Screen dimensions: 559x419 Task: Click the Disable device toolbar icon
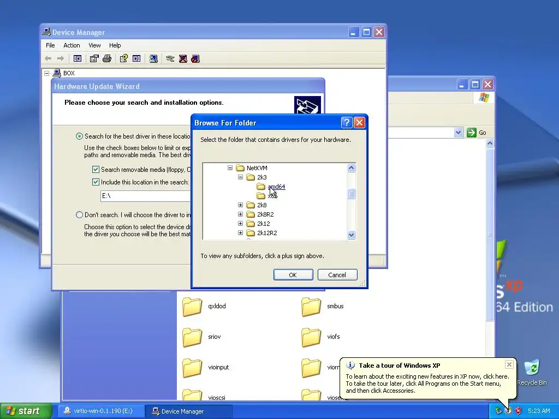195,58
